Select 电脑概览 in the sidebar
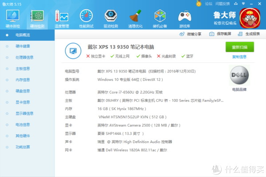Image resolution: width=266 pixels, height=177 pixels. 27,35
